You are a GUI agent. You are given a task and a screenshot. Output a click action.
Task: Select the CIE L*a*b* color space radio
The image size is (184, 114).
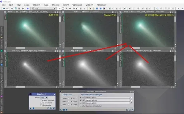click(x=68, y=102)
